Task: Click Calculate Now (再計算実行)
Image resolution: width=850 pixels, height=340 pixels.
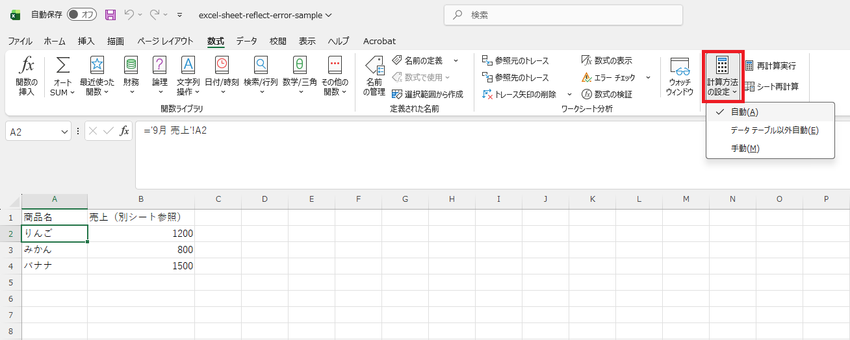Action: click(x=769, y=66)
